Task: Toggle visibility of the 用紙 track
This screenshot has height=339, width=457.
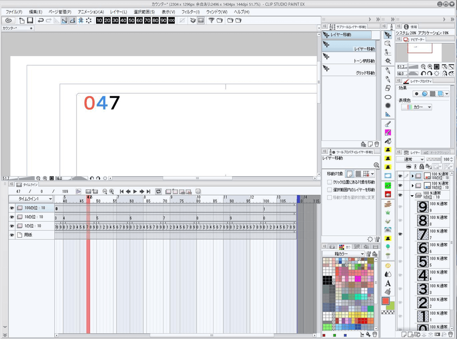Action: click(x=12, y=235)
